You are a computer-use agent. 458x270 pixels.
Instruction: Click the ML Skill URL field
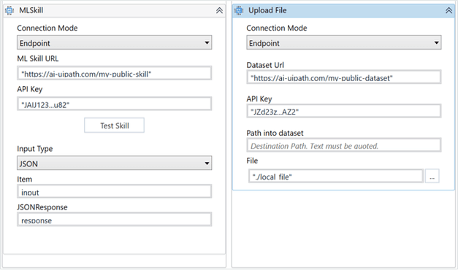click(114, 73)
